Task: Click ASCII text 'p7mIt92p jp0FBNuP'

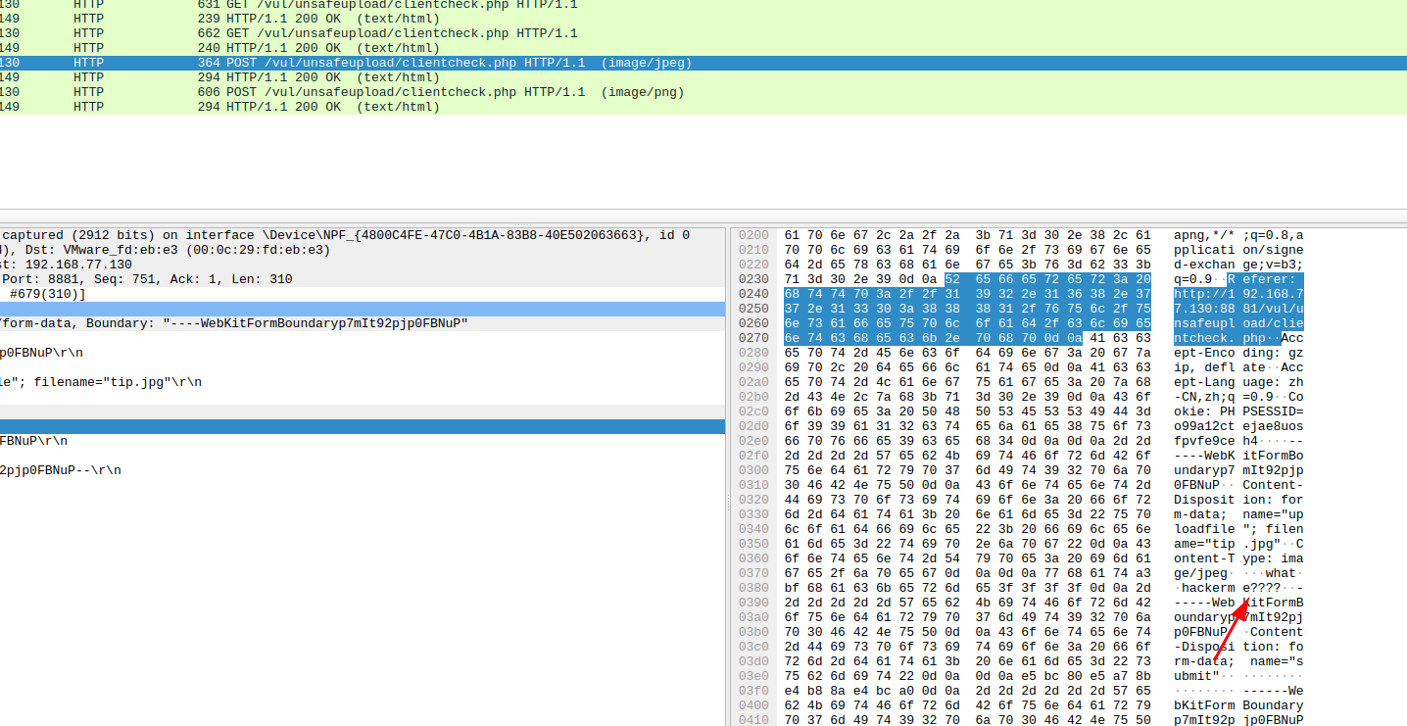Action: click(x=1238, y=720)
